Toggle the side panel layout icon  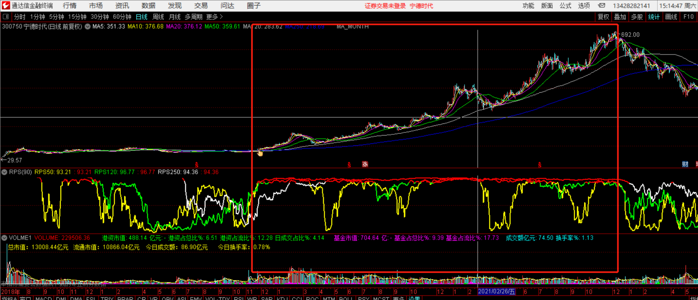[6, 16]
